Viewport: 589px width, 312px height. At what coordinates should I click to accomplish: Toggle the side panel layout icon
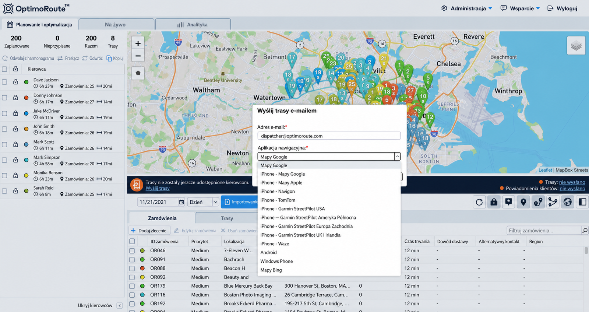tap(582, 202)
